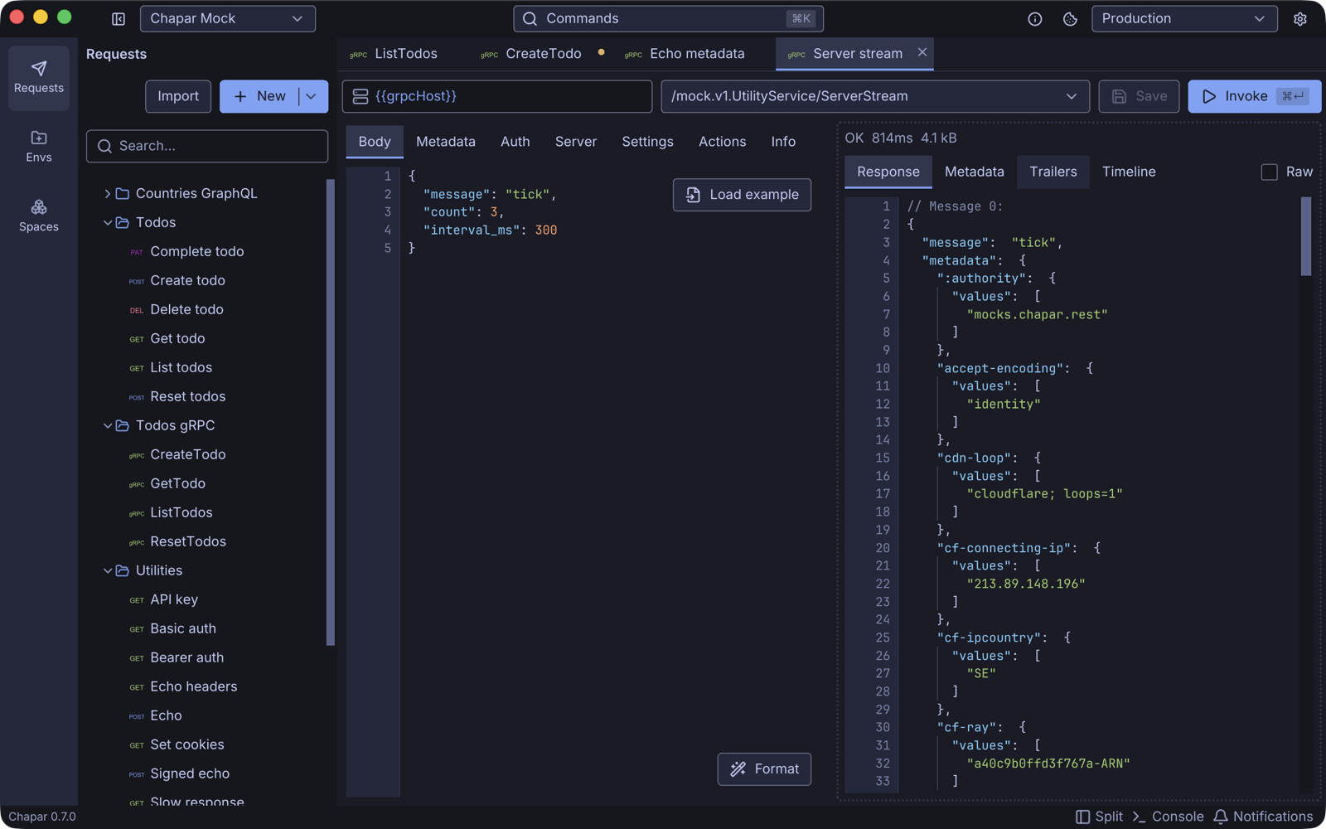Open the Envs sidebar section

click(39, 147)
